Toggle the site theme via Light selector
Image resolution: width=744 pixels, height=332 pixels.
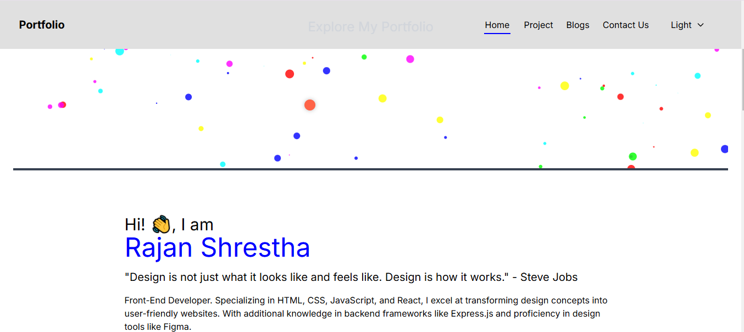(681, 25)
